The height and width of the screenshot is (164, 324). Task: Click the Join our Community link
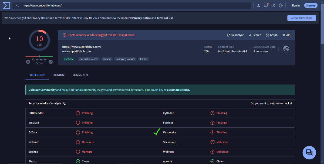pos(42,90)
